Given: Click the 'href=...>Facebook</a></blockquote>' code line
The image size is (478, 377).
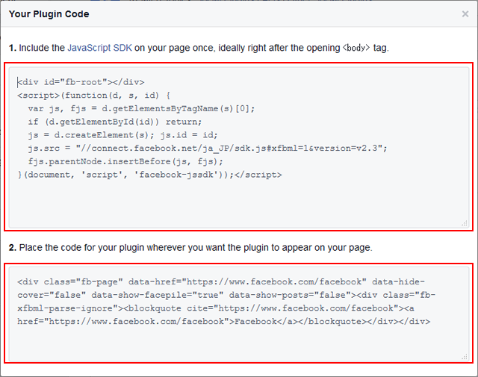Looking at the screenshot, I should tap(224, 322).
